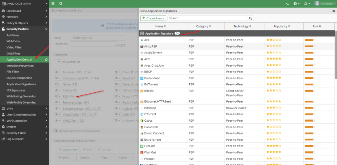The height and width of the screenshot is (165, 337).
Task: Expand the Policy & Objects menu
Action: pyautogui.click(x=24, y=23)
